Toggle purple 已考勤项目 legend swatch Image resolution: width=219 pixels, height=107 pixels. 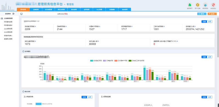[x=104, y=61]
